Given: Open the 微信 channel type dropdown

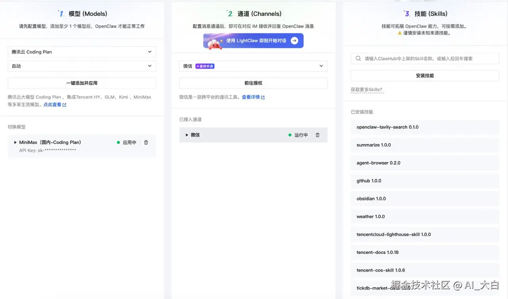Looking at the screenshot, I should pyautogui.click(x=253, y=66).
